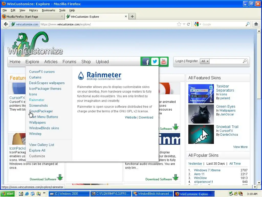Open the Green Eyes cat wallpaper thumbnail

click(x=201, y=114)
